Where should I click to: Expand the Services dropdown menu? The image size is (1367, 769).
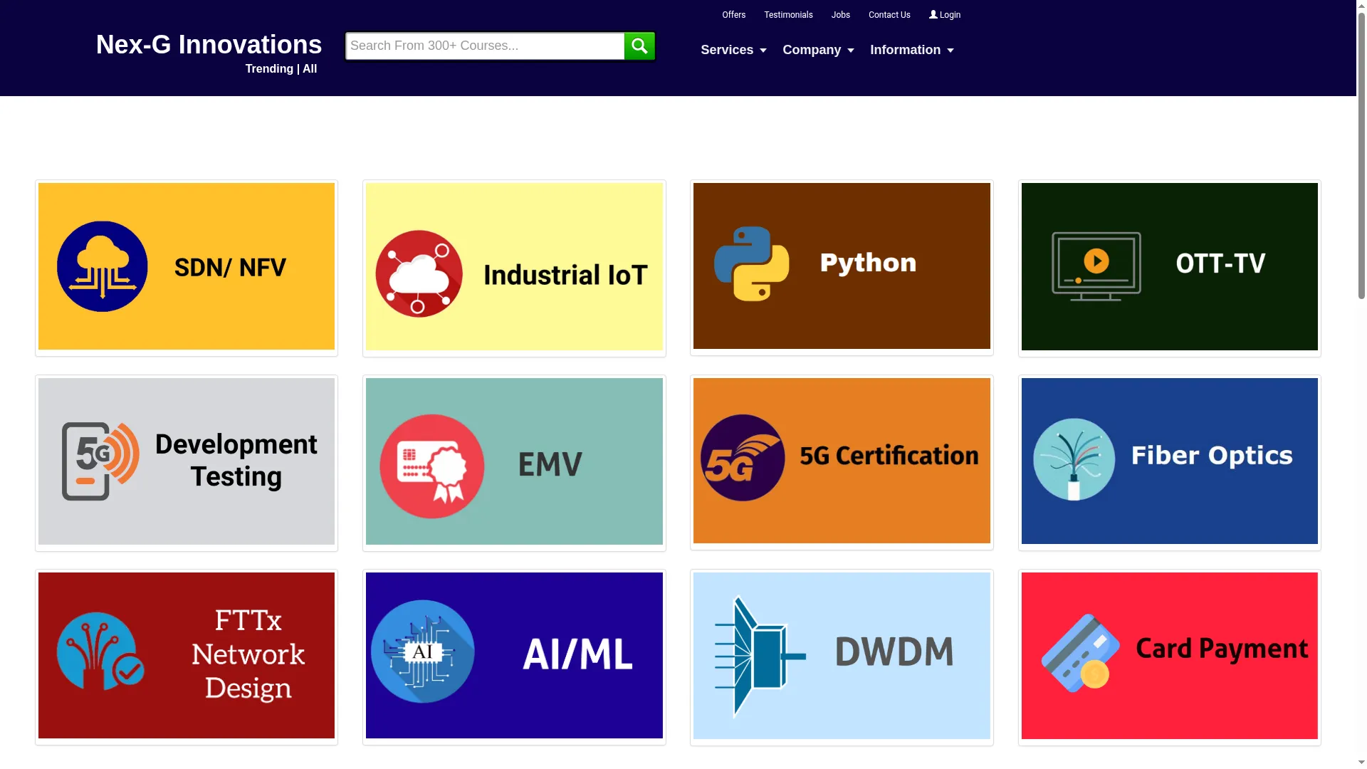point(733,50)
